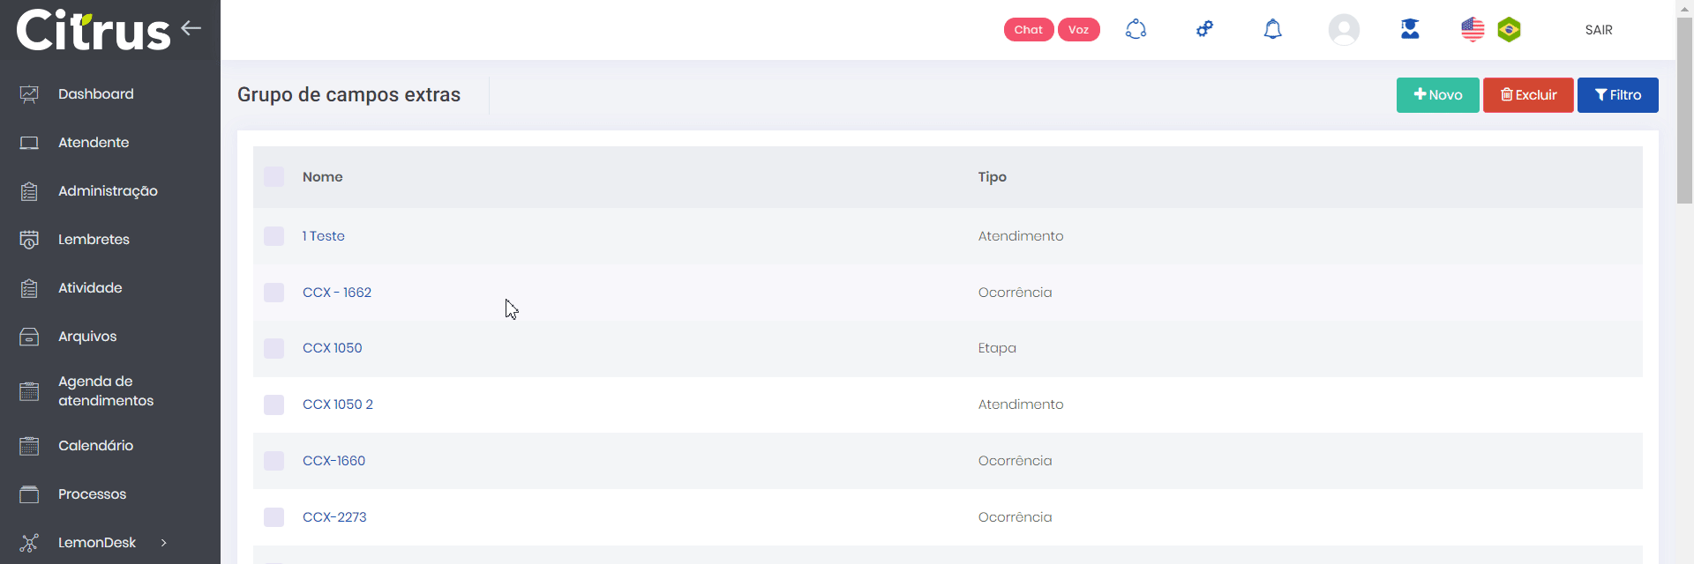Switch language using the US flag
The image size is (1694, 564).
click(x=1473, y=30)
